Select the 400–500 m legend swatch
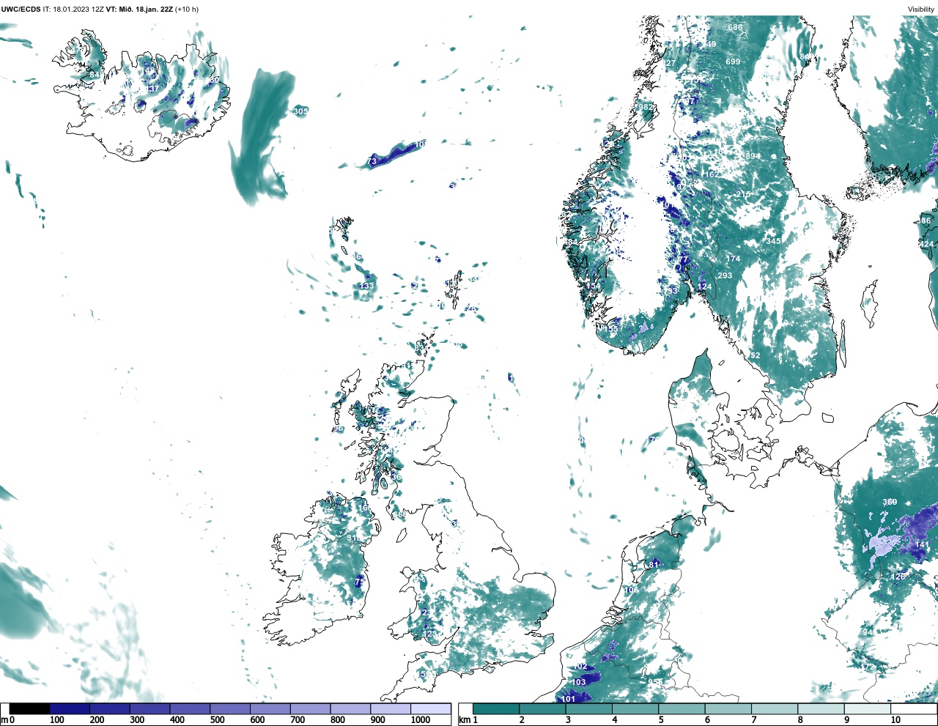Viewport: 938px width, 726px height. click(190, 709)
